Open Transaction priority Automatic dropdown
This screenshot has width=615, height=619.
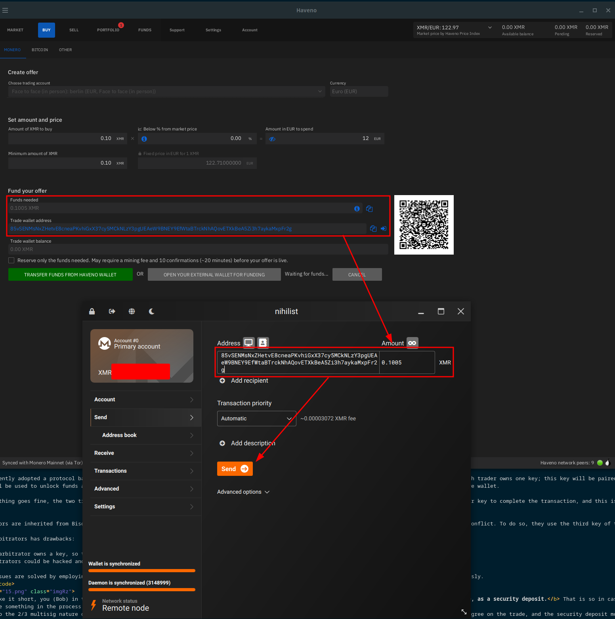(x=257, y=418)
